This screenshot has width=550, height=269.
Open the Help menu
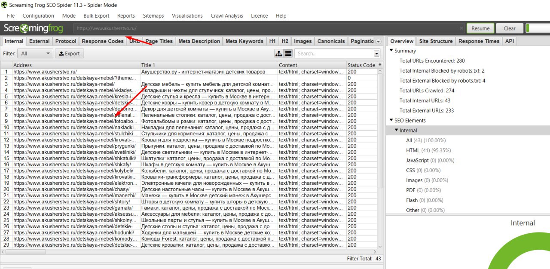(x=281, y=15)
